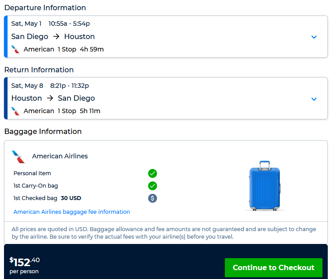The height and width of the screenshot is (279, 330).
Task: Click the arrow between Houston and San Diego
Action: tap(50, 98)
